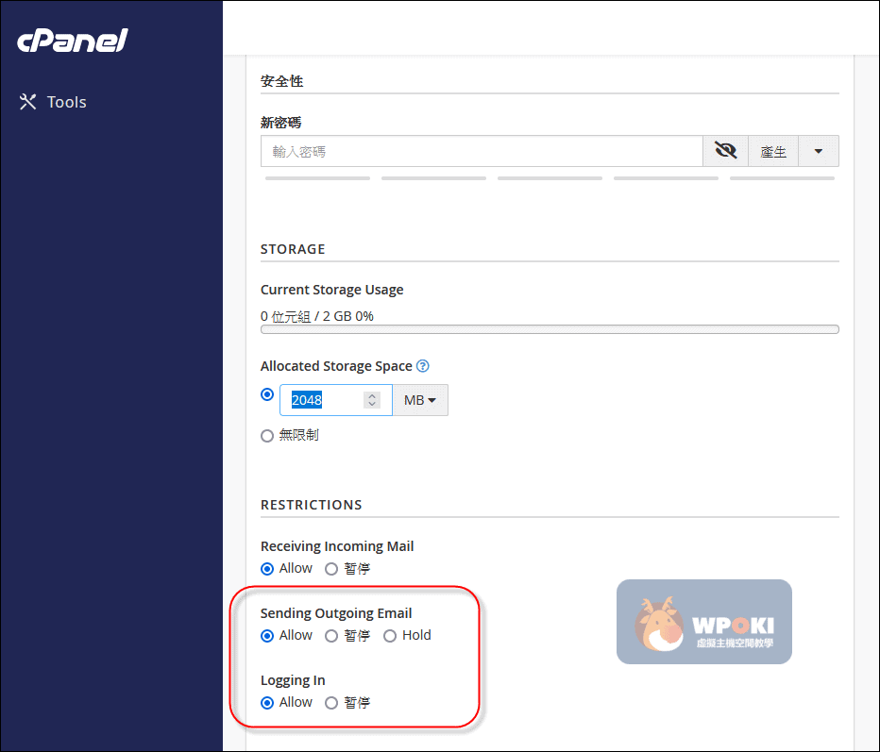Toggle password visibility eye icon
The image size is (880, 752).
[x=726, y=151]
